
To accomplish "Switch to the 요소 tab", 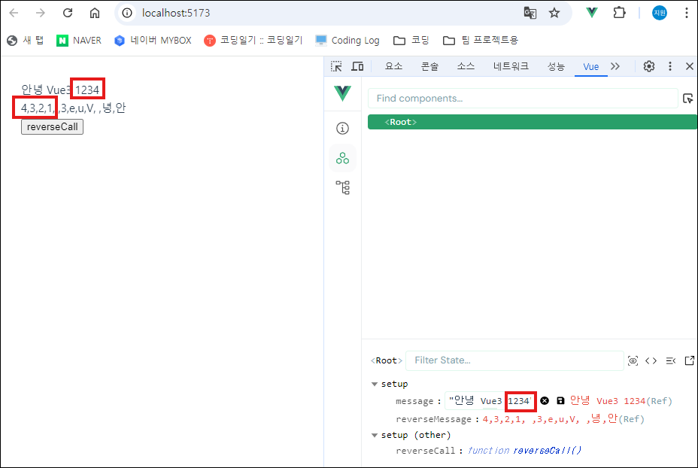I will tap(394, 66).
